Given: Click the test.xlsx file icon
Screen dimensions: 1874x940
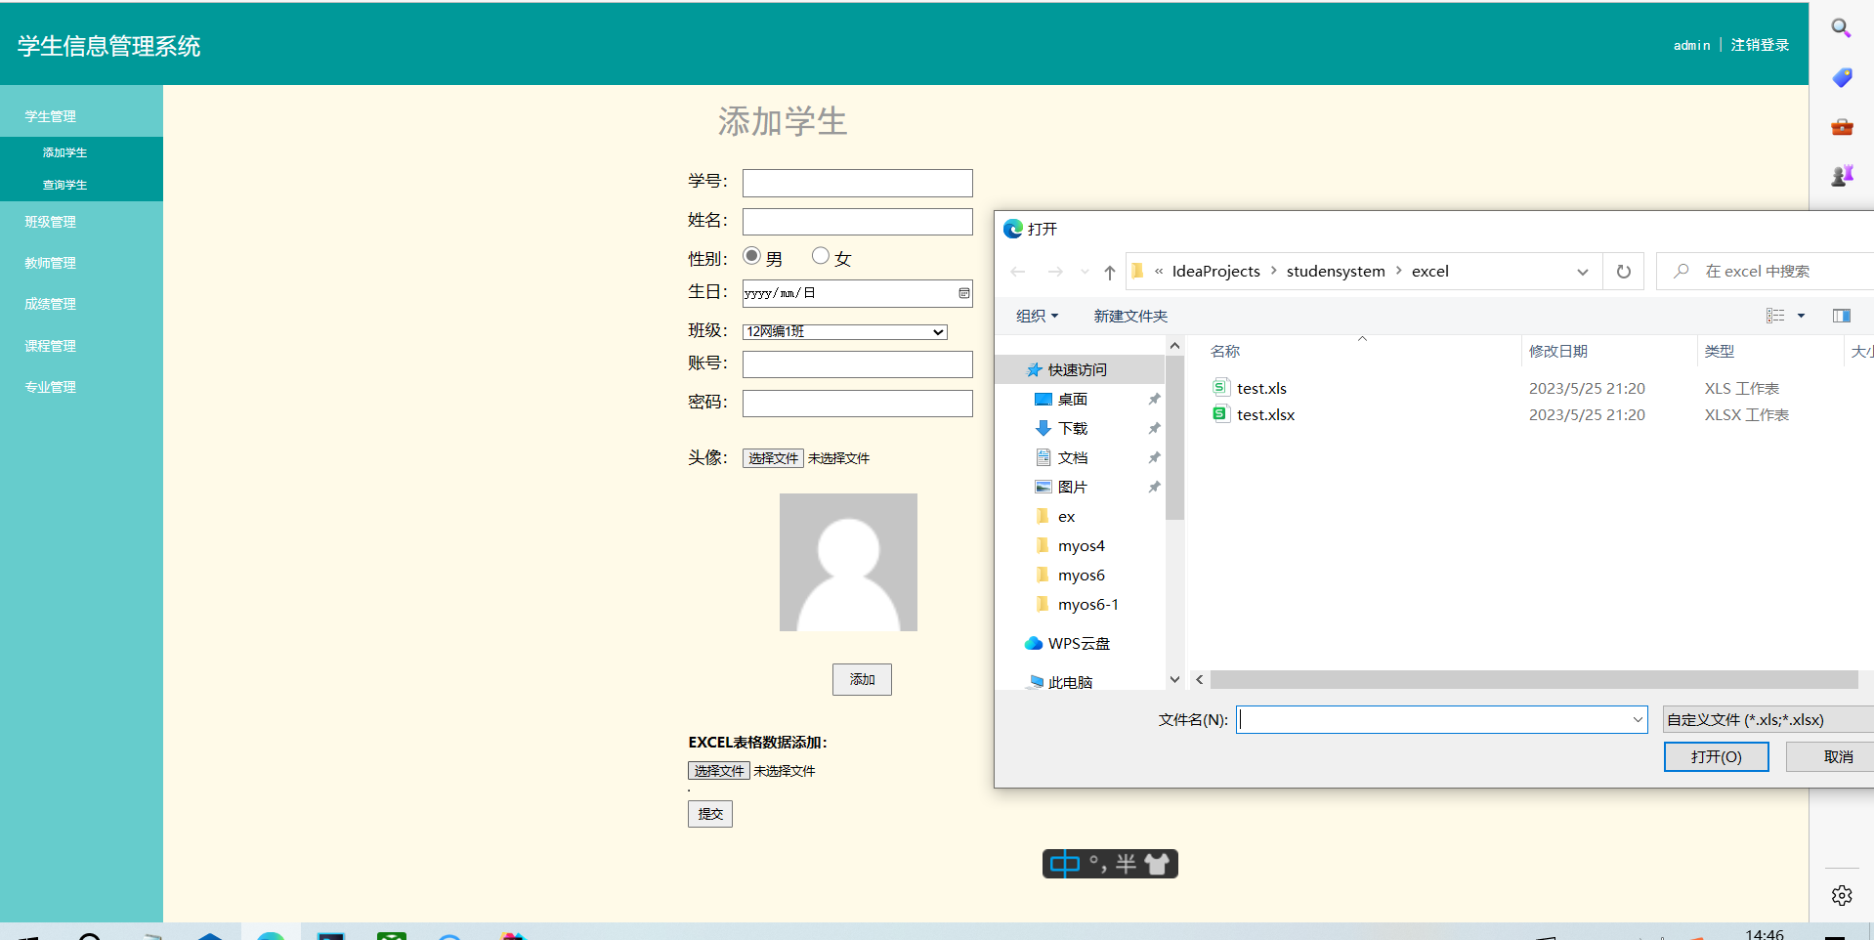Looking at the screenshot, I should tap(1220, 413).
